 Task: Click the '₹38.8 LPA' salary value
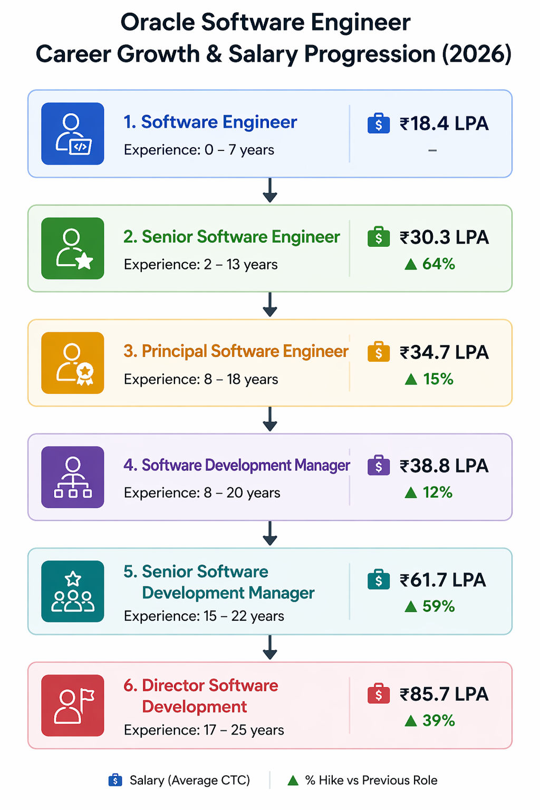[x=444, y=466]
